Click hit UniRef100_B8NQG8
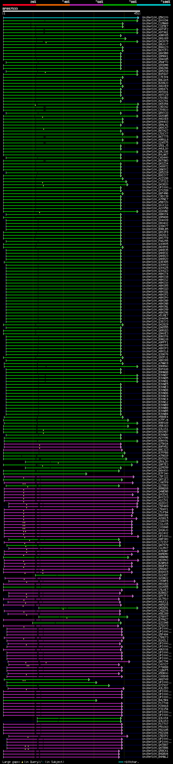The height and width of the screenshot is (764, 173). [155, 488]
